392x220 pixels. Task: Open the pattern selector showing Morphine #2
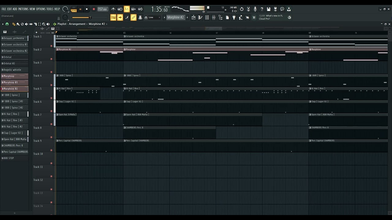[175, 17]
